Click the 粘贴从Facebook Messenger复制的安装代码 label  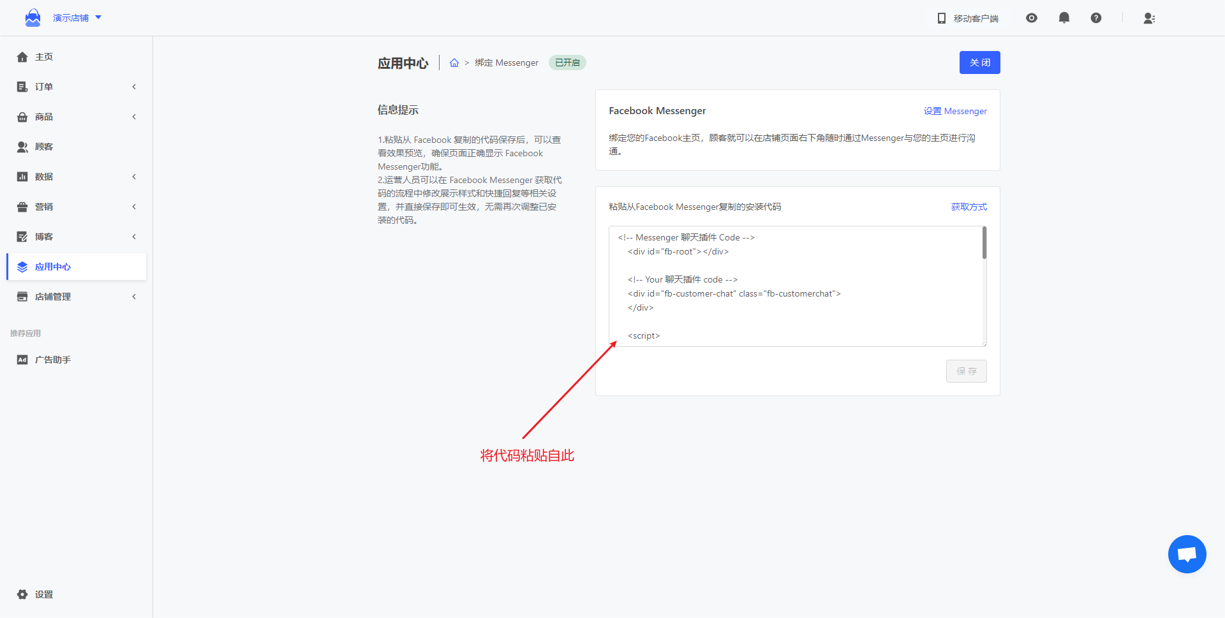tap(695, 207)
